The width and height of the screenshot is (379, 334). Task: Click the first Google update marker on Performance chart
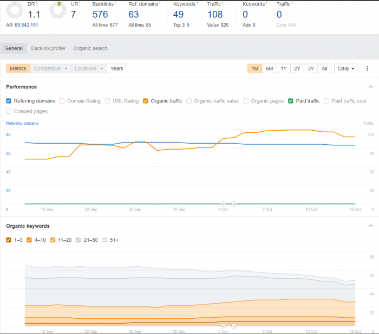pyautogui.click(x=223, y=204)
